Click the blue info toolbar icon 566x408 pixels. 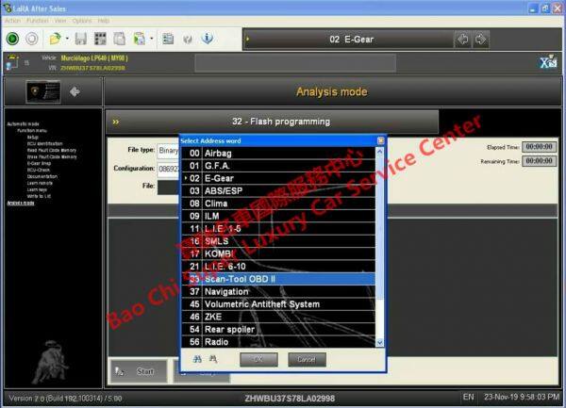point(207,39)
